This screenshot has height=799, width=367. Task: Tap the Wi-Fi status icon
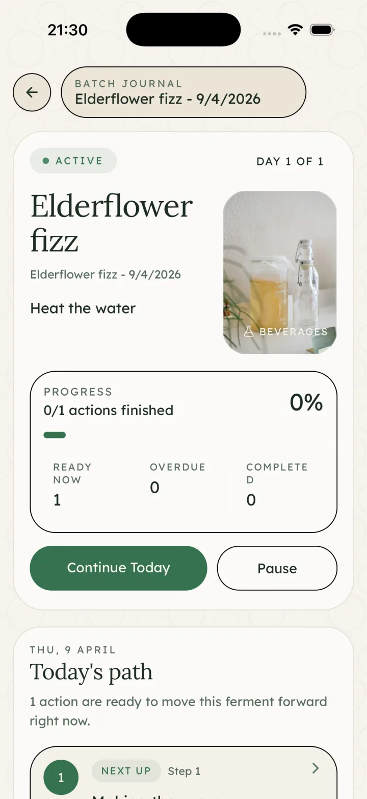tap(295, 30)
